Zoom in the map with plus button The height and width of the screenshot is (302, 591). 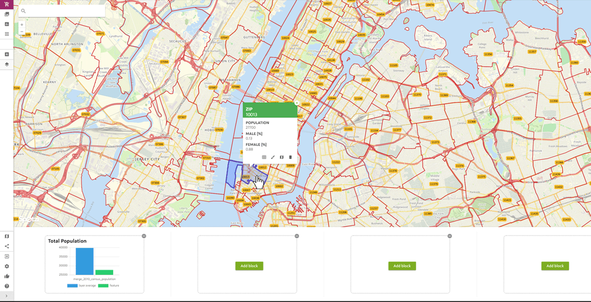[x=22, y=24]
